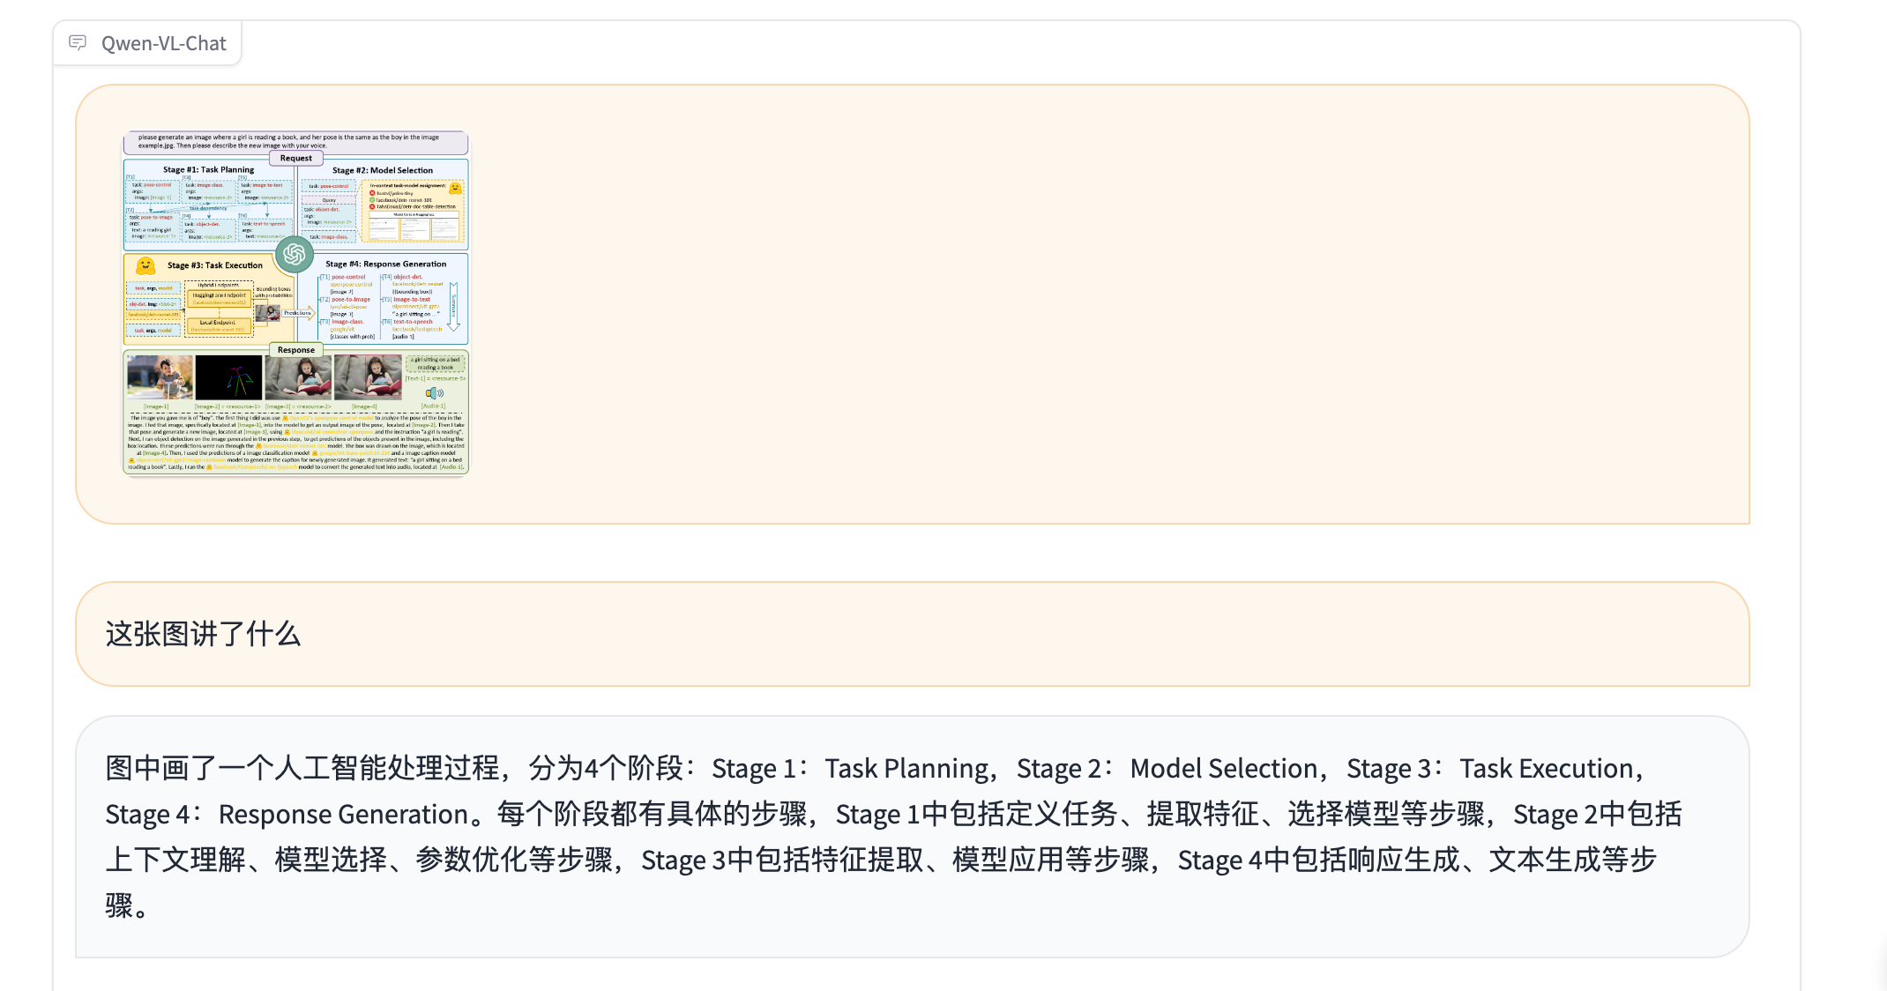Toggle the red X beside hustvl/yolos-tiny
1887x991 pixels.
[373, 192]
